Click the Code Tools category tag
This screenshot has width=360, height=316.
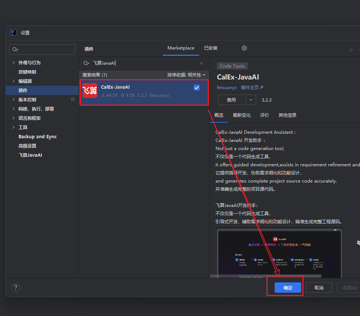click(232, 66)
